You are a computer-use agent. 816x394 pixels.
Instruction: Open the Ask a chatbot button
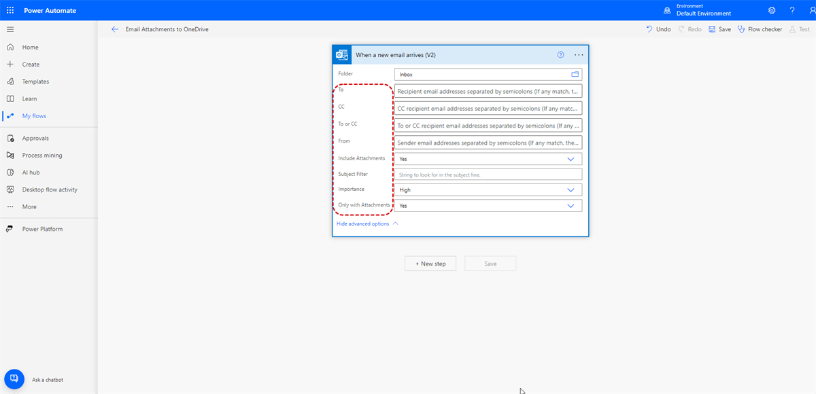(x=14, y=379)
